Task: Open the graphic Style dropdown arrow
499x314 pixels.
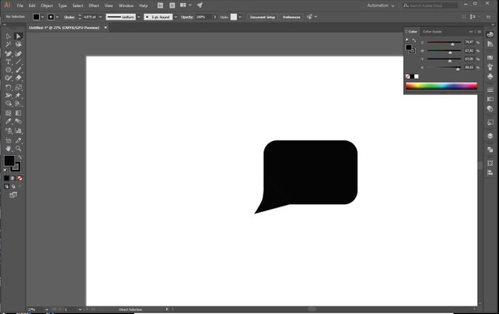Action: [x=240, y=17]
